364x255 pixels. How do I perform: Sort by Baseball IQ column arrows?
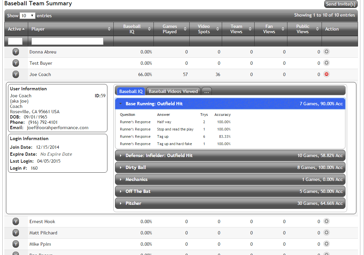coord(149,29)
